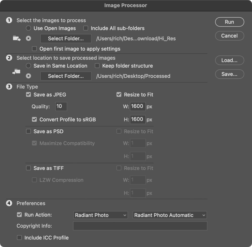
Task: Select the Use Open Images option
Action: tap(28, 28)
